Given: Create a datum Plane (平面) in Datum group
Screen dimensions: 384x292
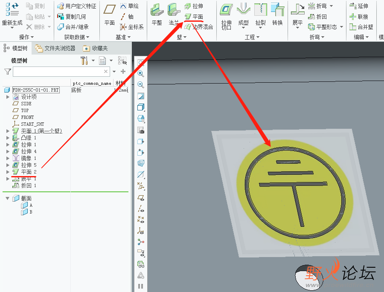Looking at the screenshot, I should 110,14.
